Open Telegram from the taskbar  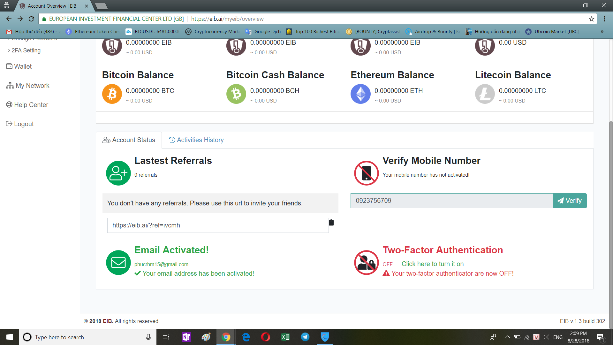coord(305,337)
